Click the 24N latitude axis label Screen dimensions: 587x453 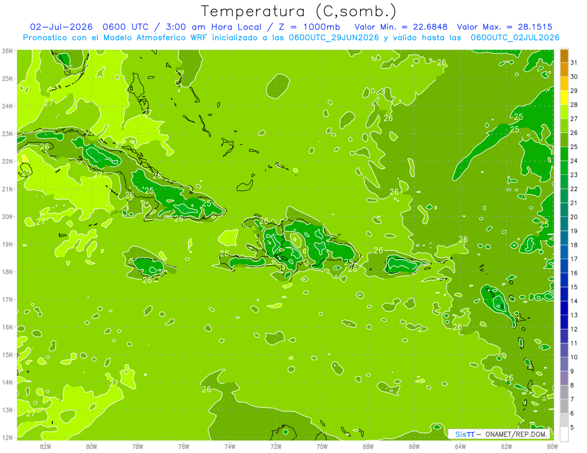click(7, 106)
